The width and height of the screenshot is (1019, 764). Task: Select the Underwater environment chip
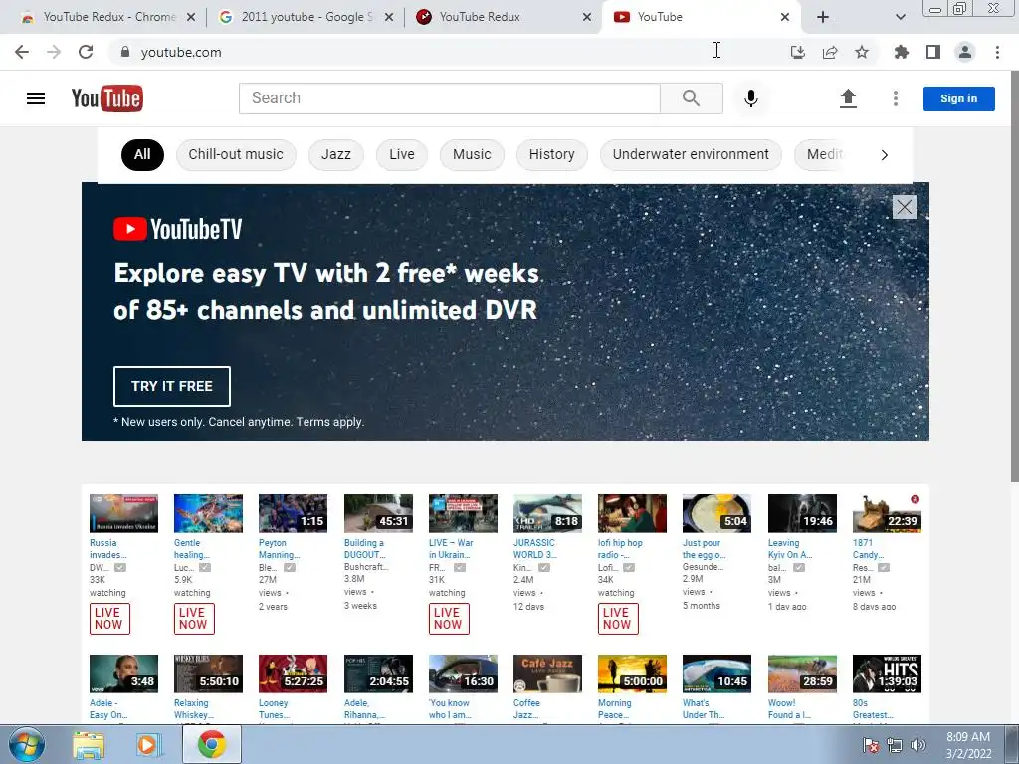pyautogui.click(x=691, y=154)
